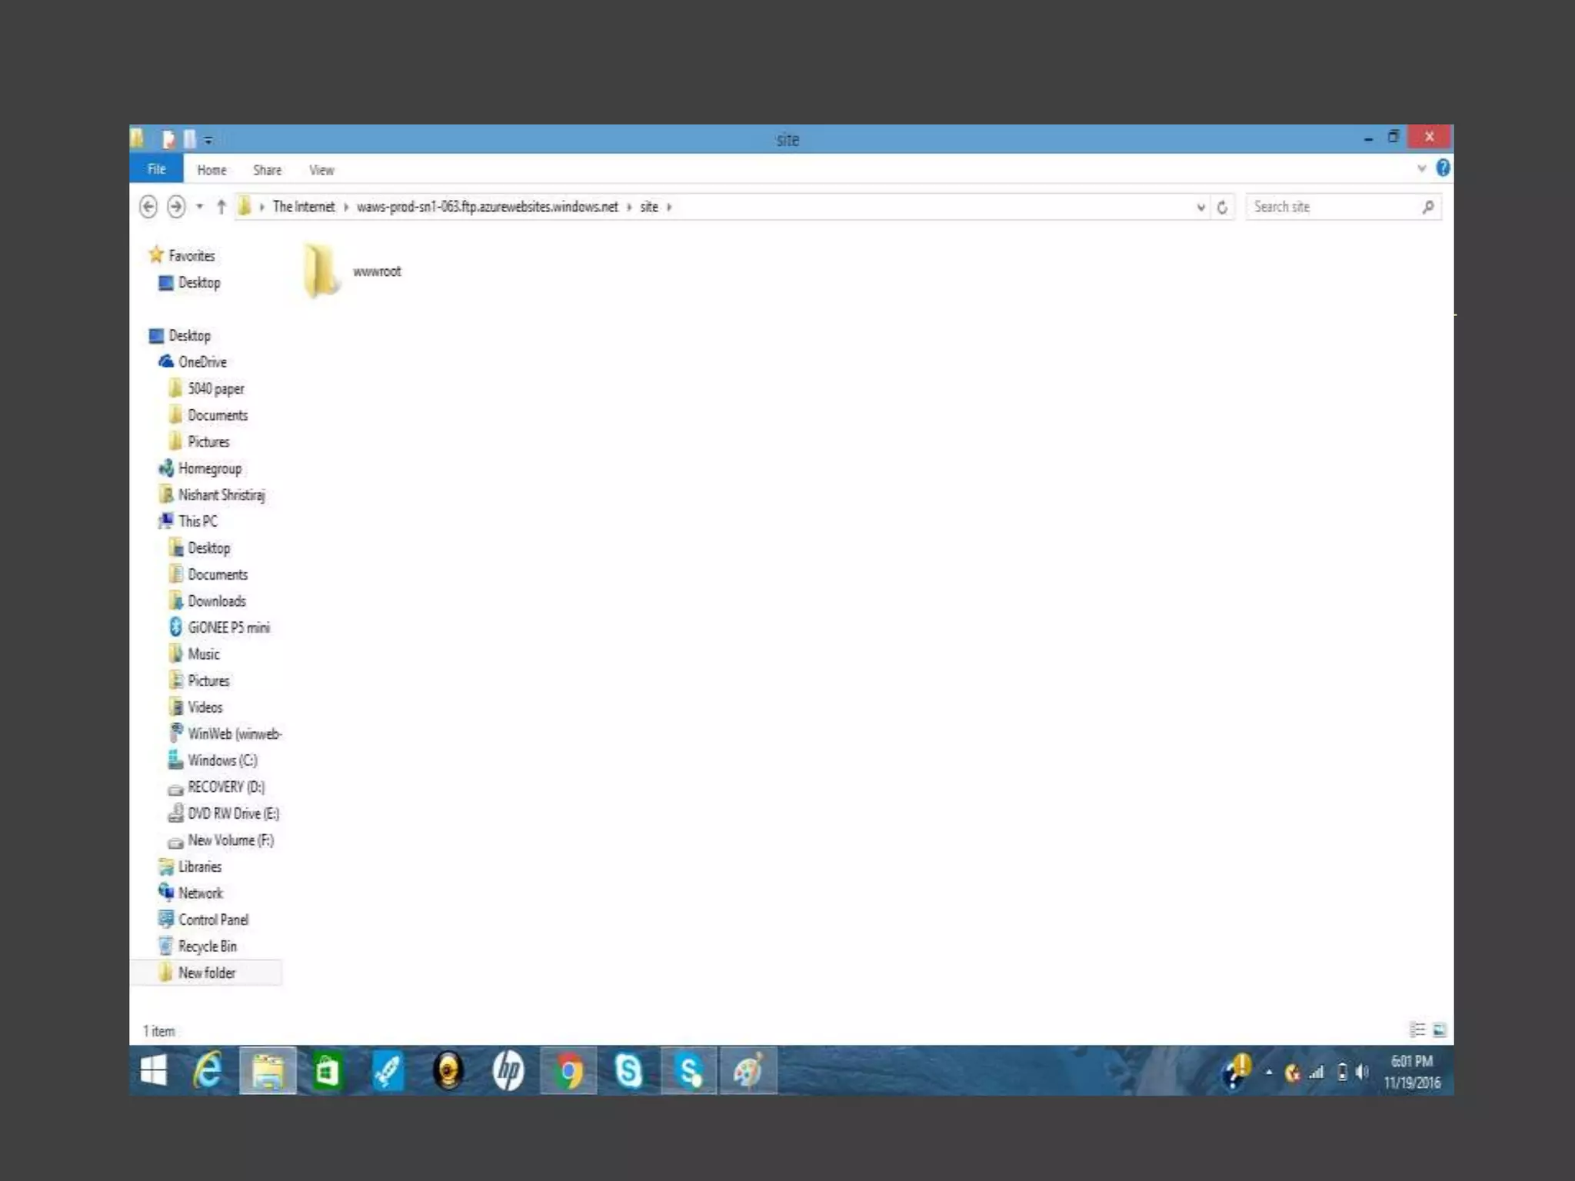The width and height of the screenshot is (1575, 1181).
Task: Open the address bar history dropdown
Action: click(1200, 208)
